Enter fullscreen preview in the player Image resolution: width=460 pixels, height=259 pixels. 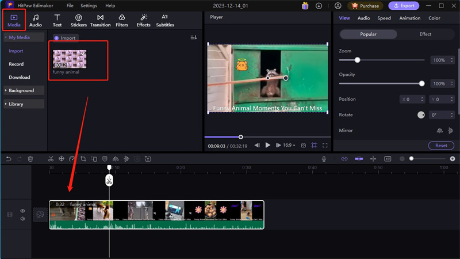(325, 146)
